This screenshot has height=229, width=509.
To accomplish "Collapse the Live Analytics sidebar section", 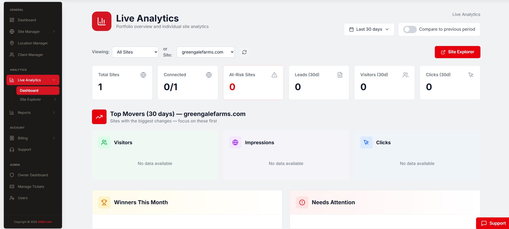I will (33, 80).
